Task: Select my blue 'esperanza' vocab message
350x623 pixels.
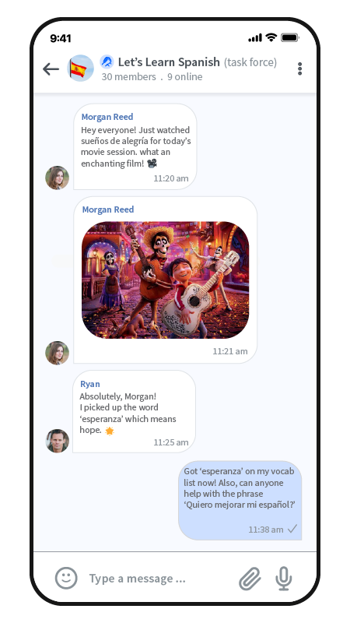Action: point(240,501)
